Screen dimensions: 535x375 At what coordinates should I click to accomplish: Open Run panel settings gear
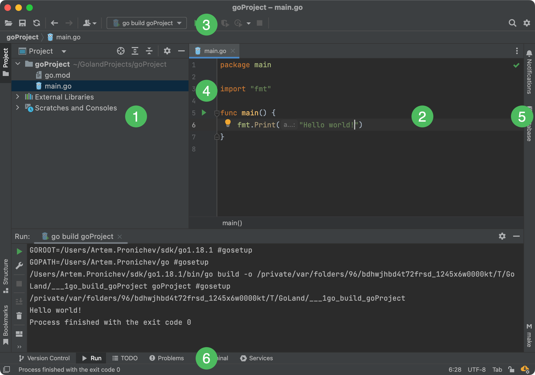point(502,236)
